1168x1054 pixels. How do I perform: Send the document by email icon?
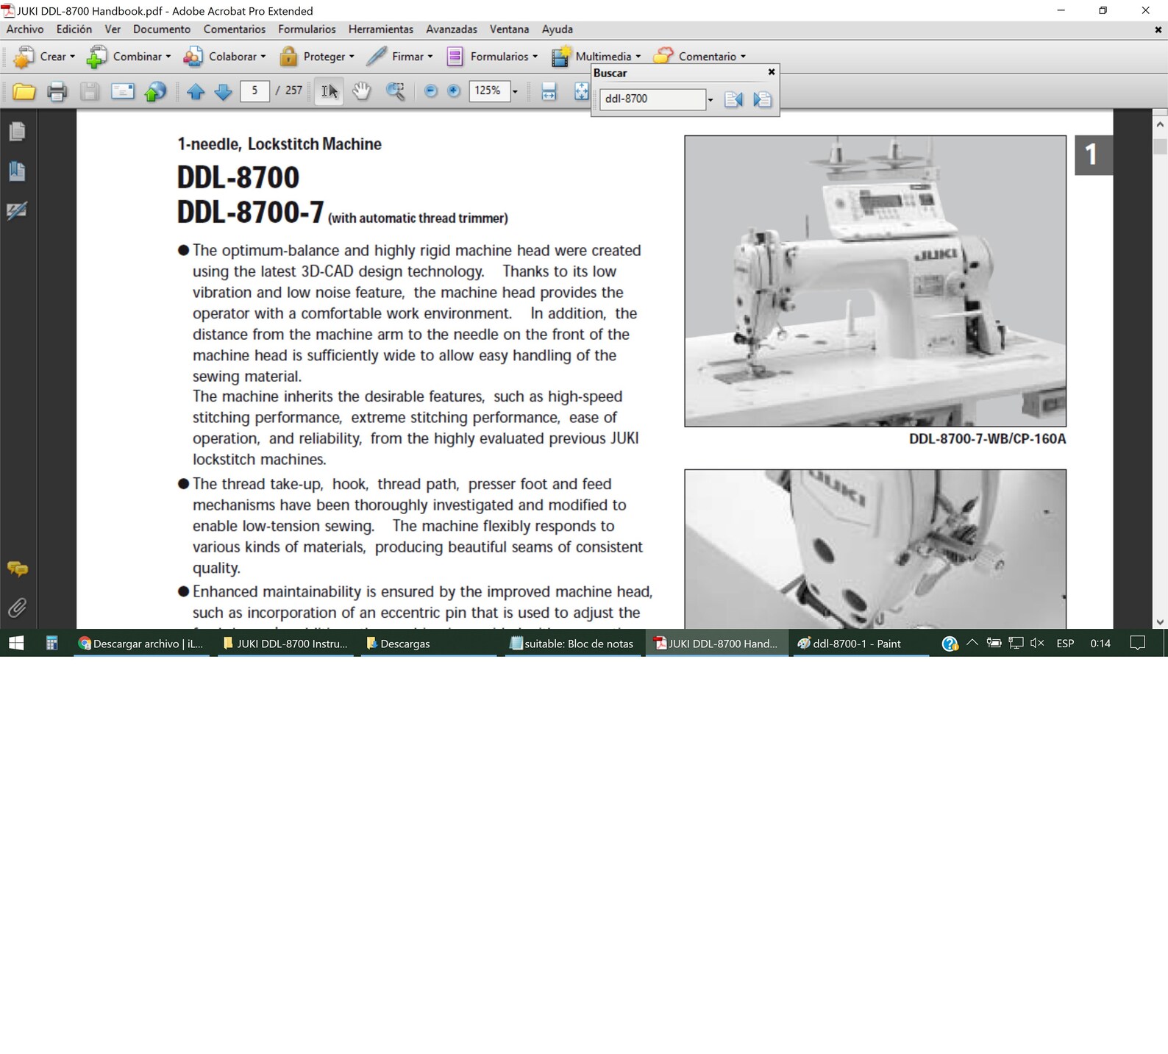pos(122,91)
